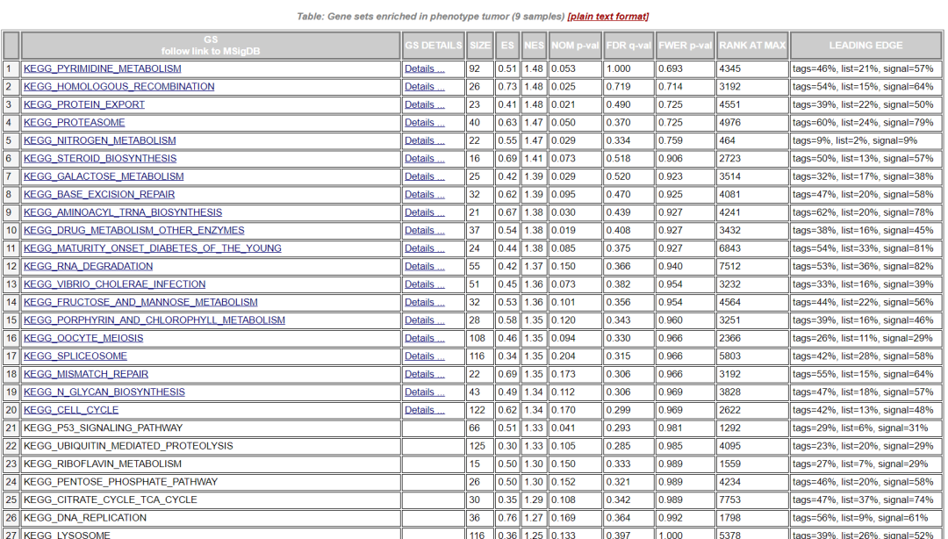Open KEGG_PORPHYRIN_AND_CHLOROPHYLL_METABOLISM link
This screenshot has width=948, height=539.
pyautogui.click(x=154, y=320)
